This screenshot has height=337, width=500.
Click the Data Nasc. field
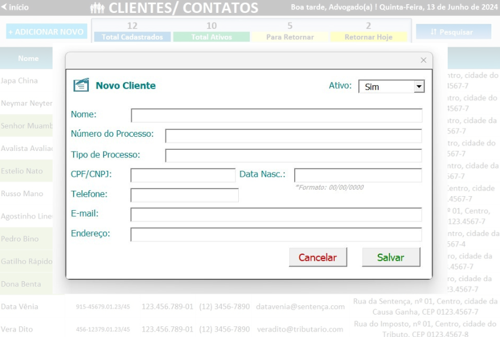[x=358, y=175]
